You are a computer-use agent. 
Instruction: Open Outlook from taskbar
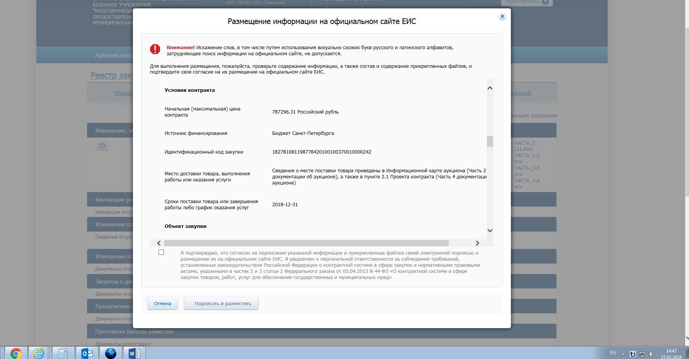87,353
